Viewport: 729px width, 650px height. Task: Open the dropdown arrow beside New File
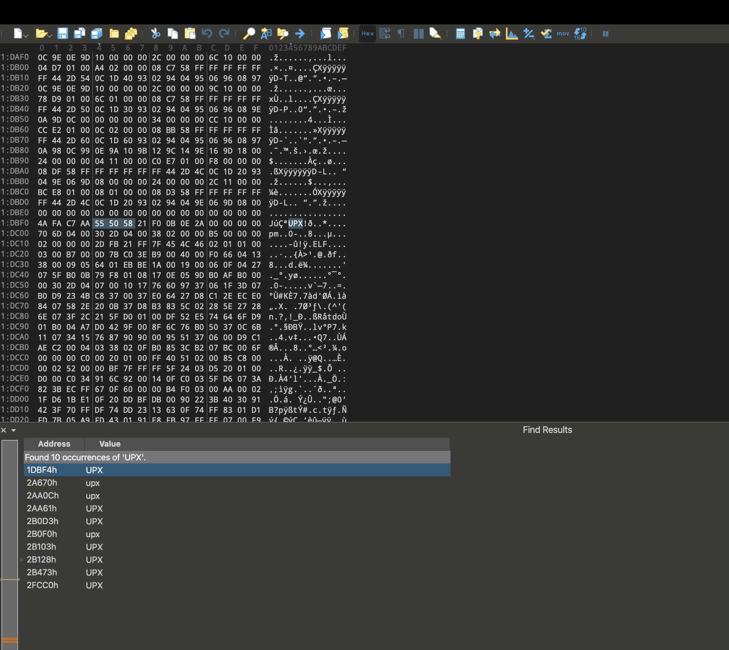[x=26, y=35]
